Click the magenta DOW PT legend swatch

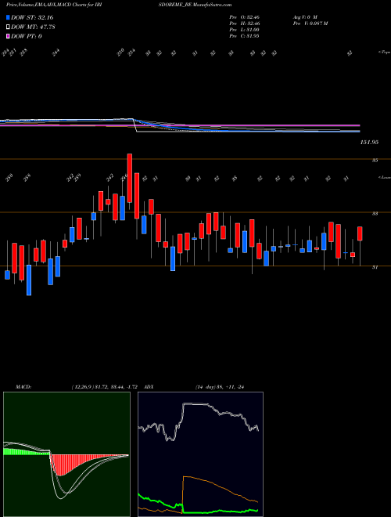(x=8, y=36)
